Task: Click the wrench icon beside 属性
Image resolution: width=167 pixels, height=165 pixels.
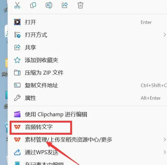Action: coord(17,98)
